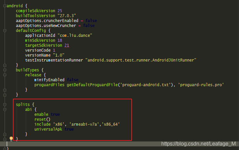This screenshot has height=150, width=239.
Task: Click applicationId "com.liu.dance" string
Action: pyautogui.click(x=75, y=36)
